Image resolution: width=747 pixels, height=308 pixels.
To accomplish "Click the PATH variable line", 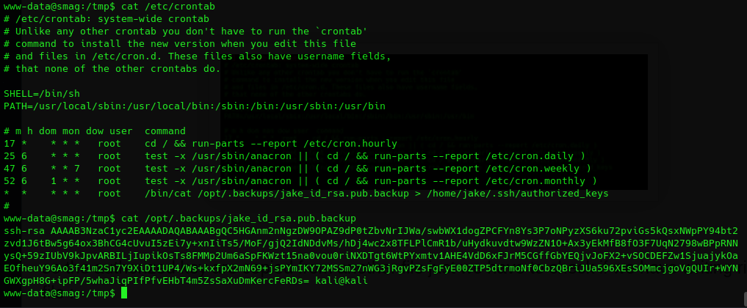I will tap(194, 106).
